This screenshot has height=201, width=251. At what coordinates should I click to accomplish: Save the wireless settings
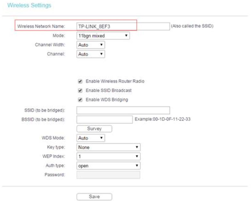[x=94, y=197]
